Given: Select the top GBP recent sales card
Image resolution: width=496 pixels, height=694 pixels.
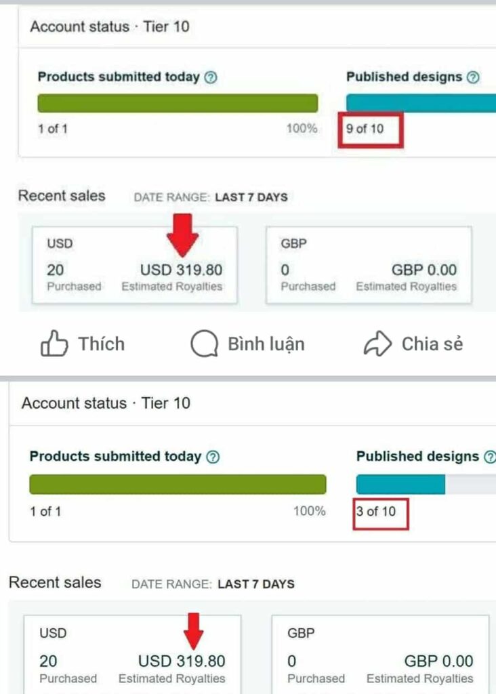Looking at the screenshot, I should [x=369, y=265].
